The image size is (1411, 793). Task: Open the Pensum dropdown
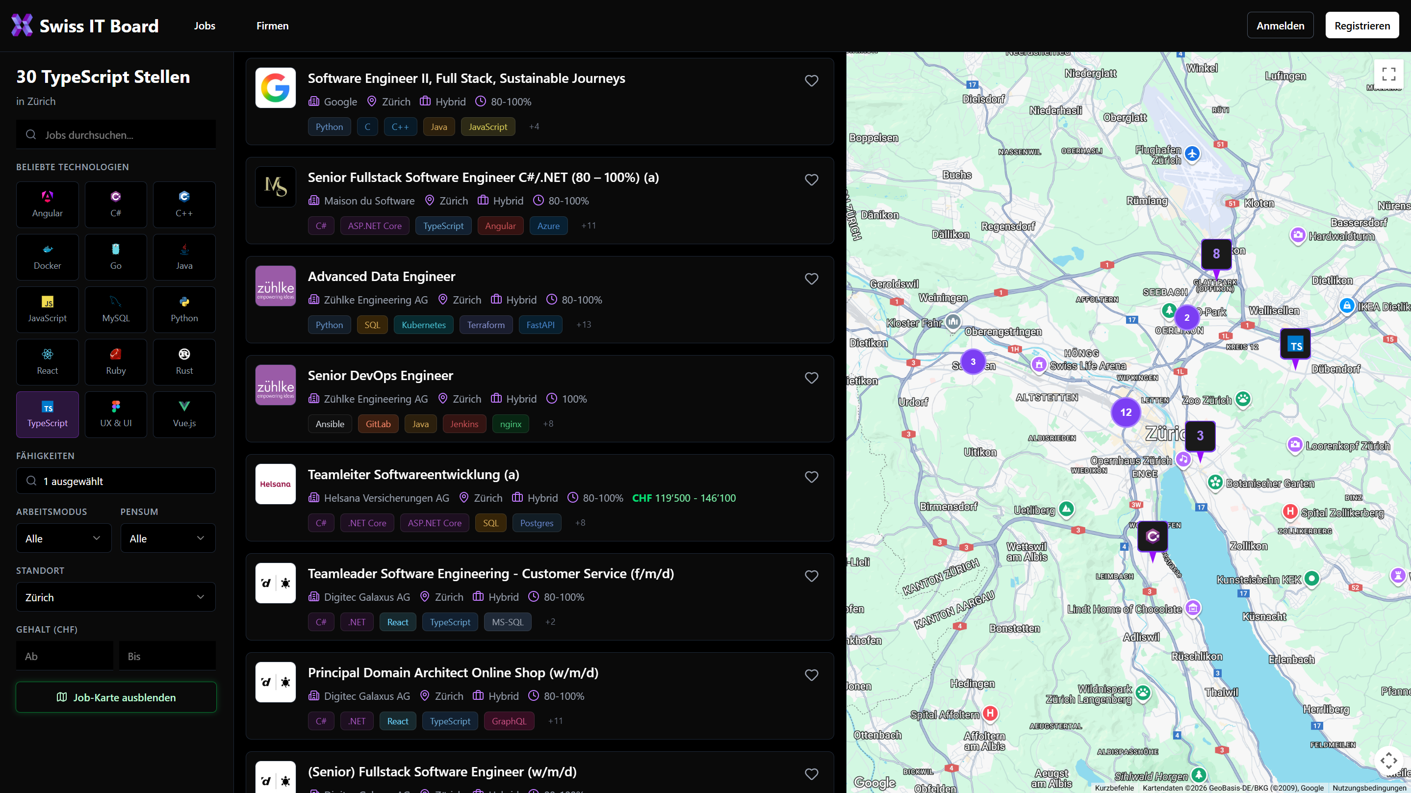click(x=168, y=538)
